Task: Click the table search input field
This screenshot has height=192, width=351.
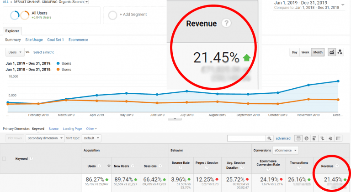Action: [x=246, y=138]
